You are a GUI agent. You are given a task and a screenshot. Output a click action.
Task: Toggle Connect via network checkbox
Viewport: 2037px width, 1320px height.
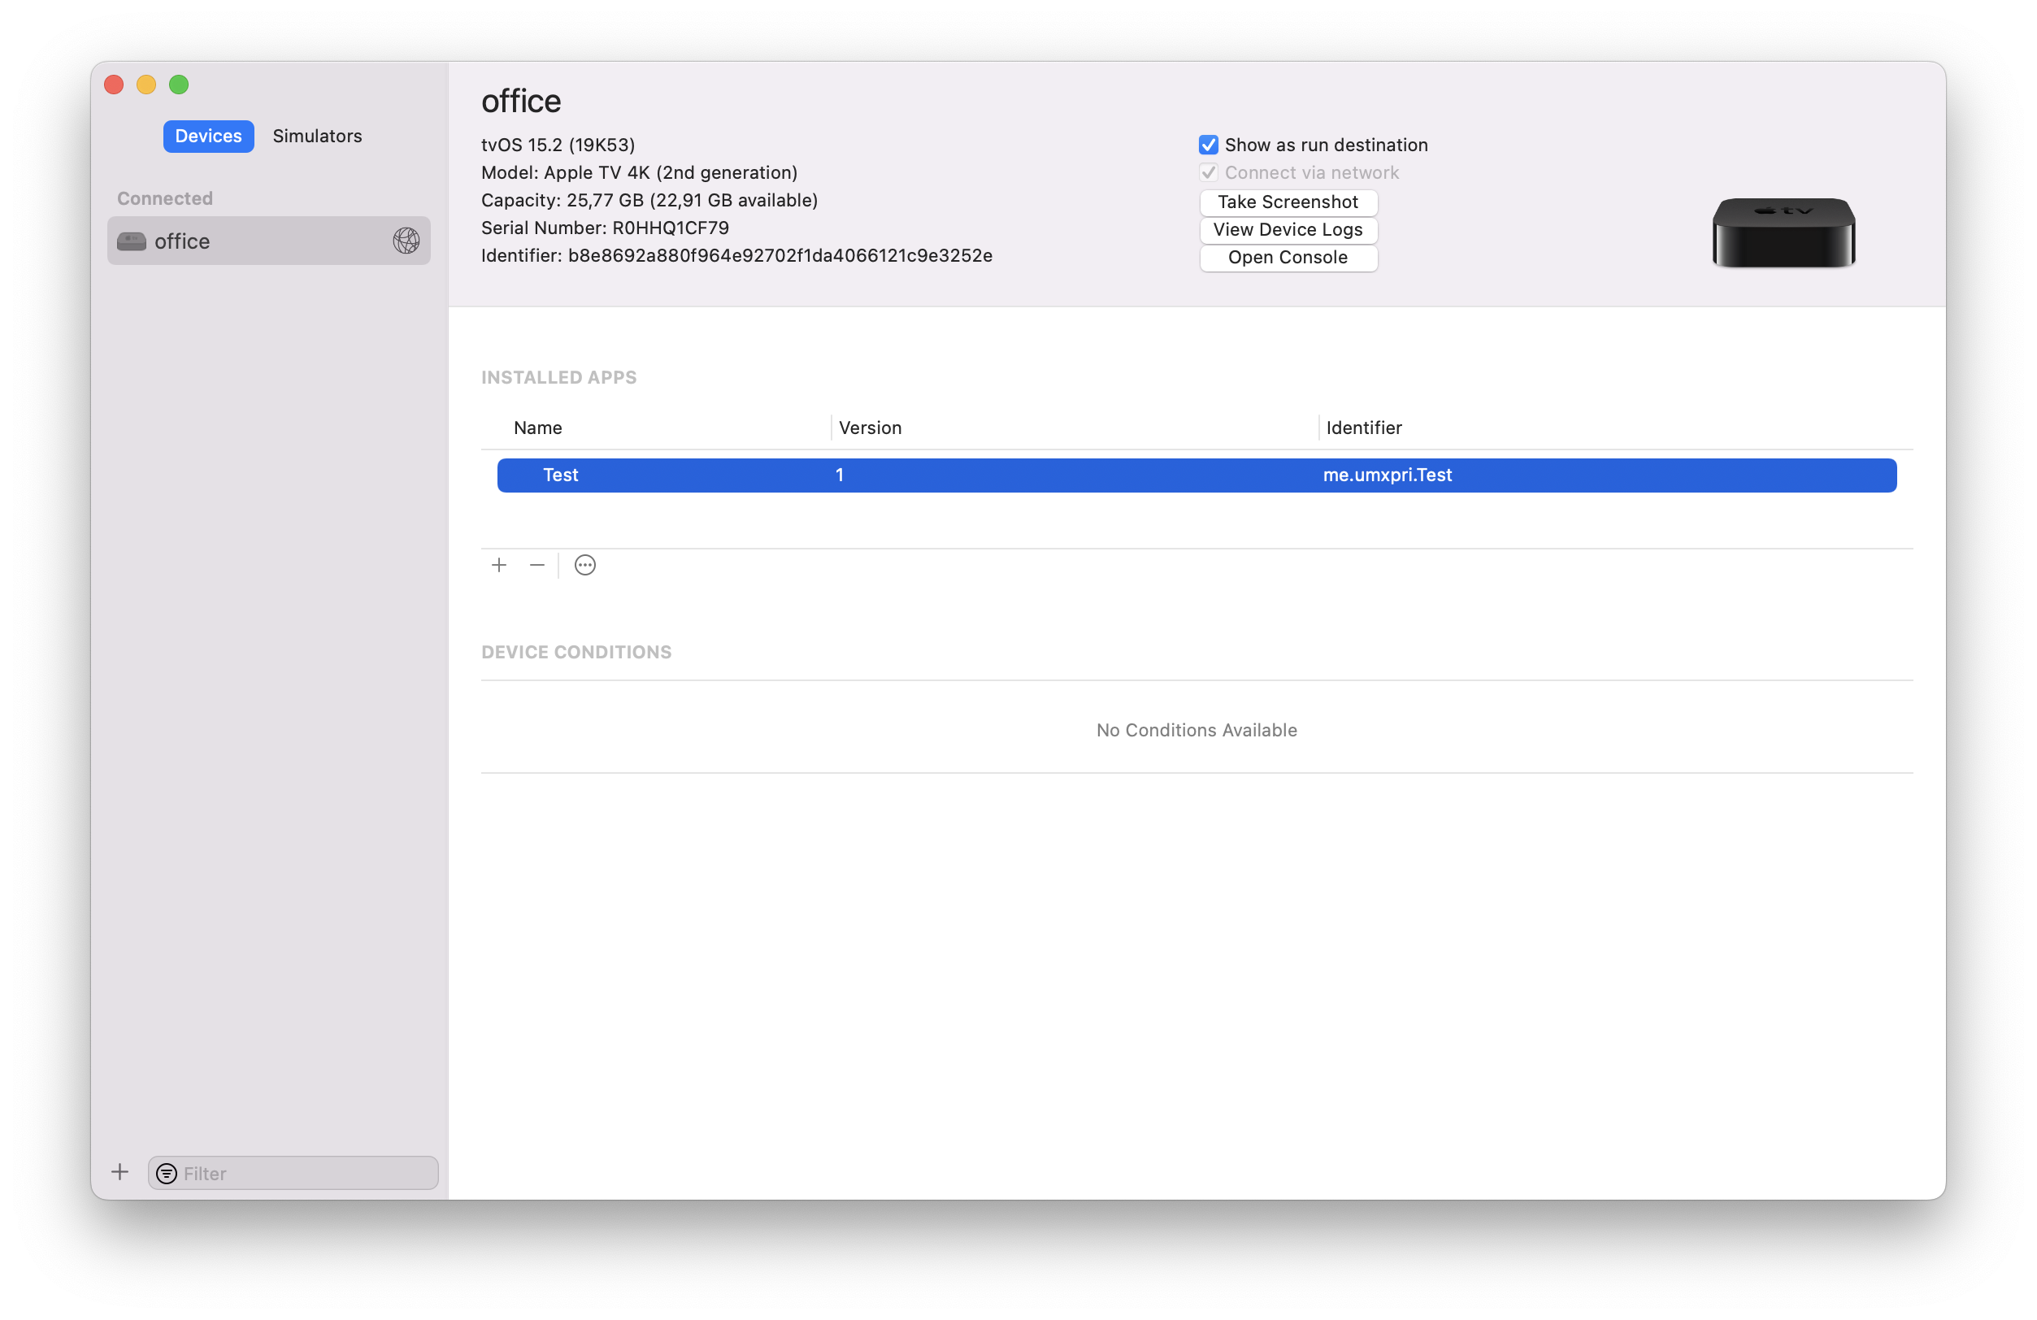click(1208, 173)
